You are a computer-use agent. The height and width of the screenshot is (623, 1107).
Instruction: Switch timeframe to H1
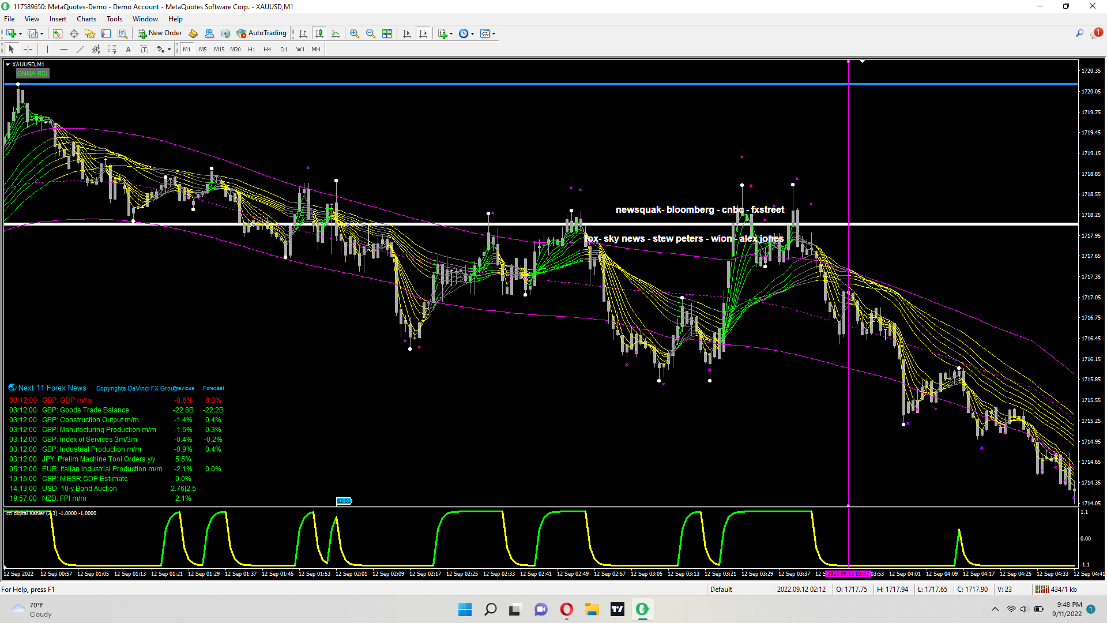pos(251,50)
